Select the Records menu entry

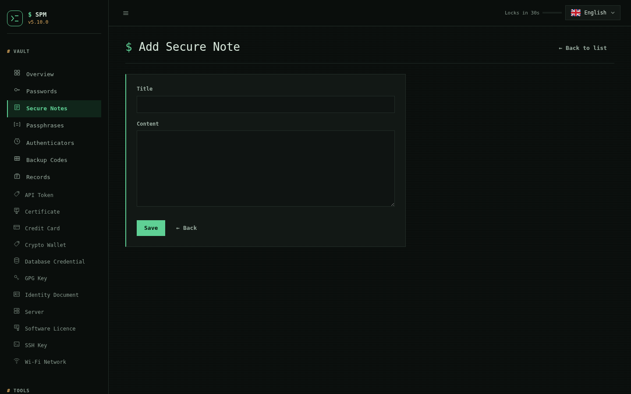54,177
